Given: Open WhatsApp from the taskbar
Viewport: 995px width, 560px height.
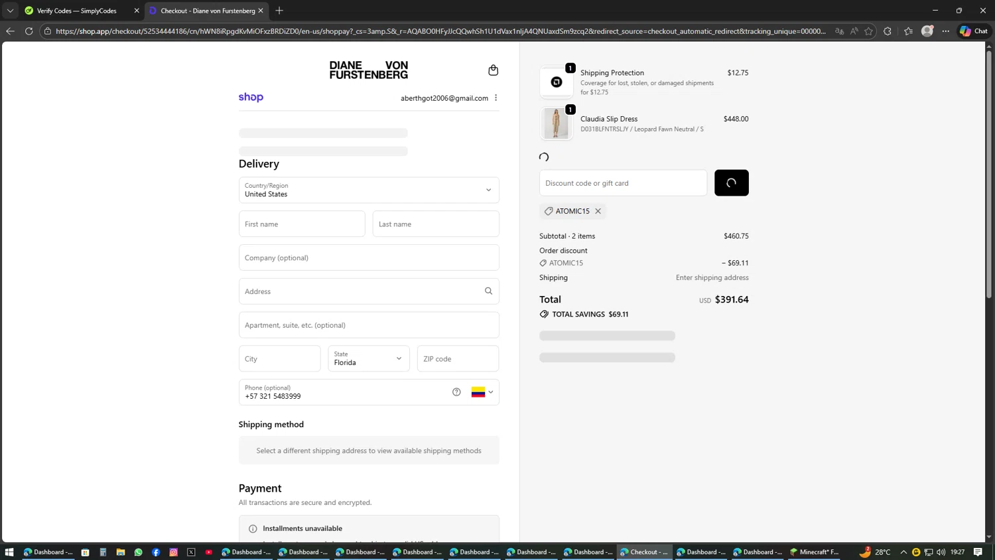Looking at the screenshot, I should [138, 552].
